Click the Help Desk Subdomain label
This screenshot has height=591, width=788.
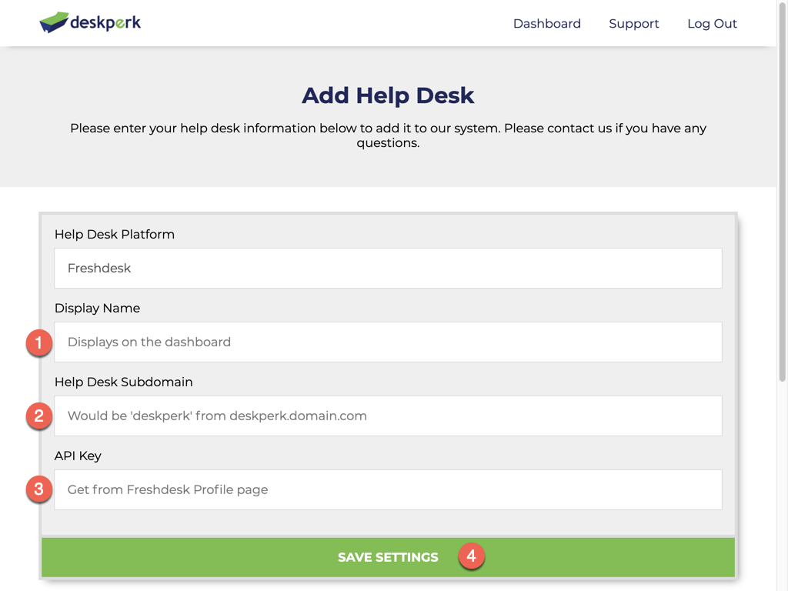[x=123, y=382]
